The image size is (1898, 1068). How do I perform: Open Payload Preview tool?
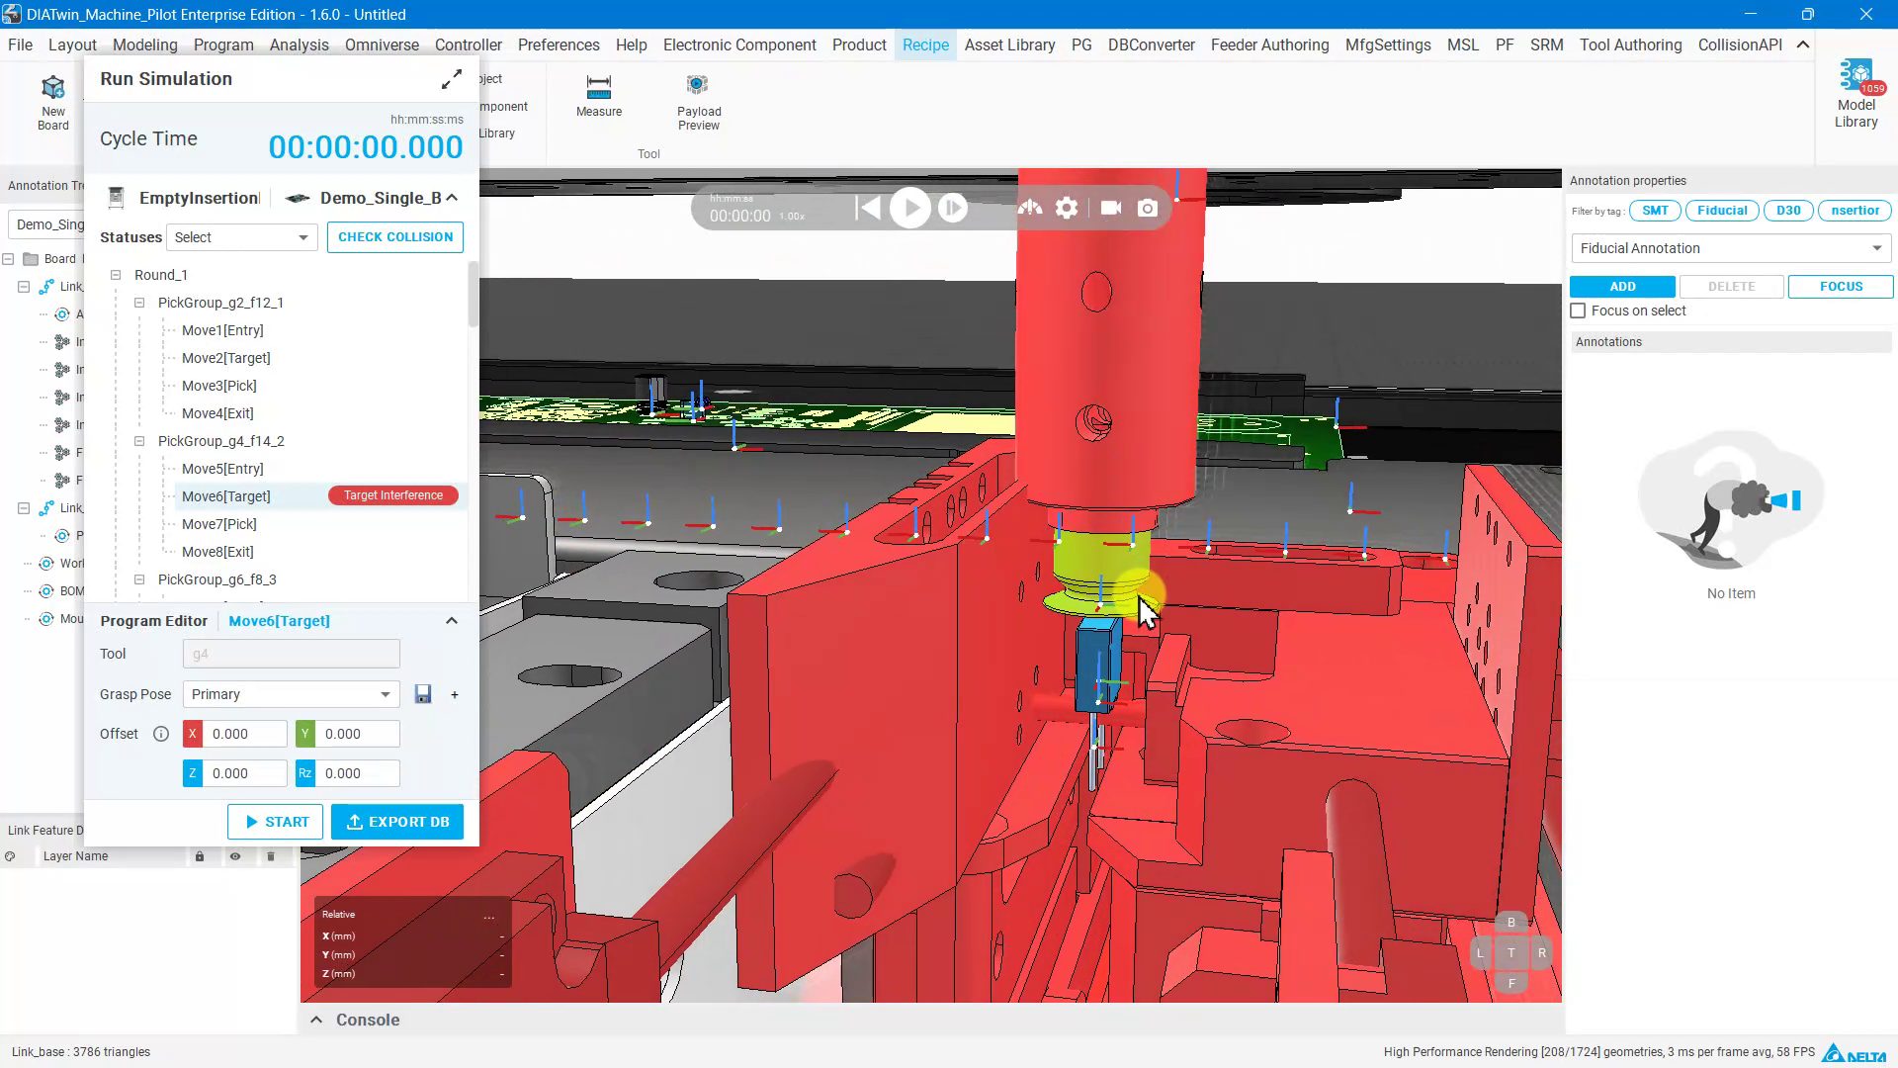point(699,102)
